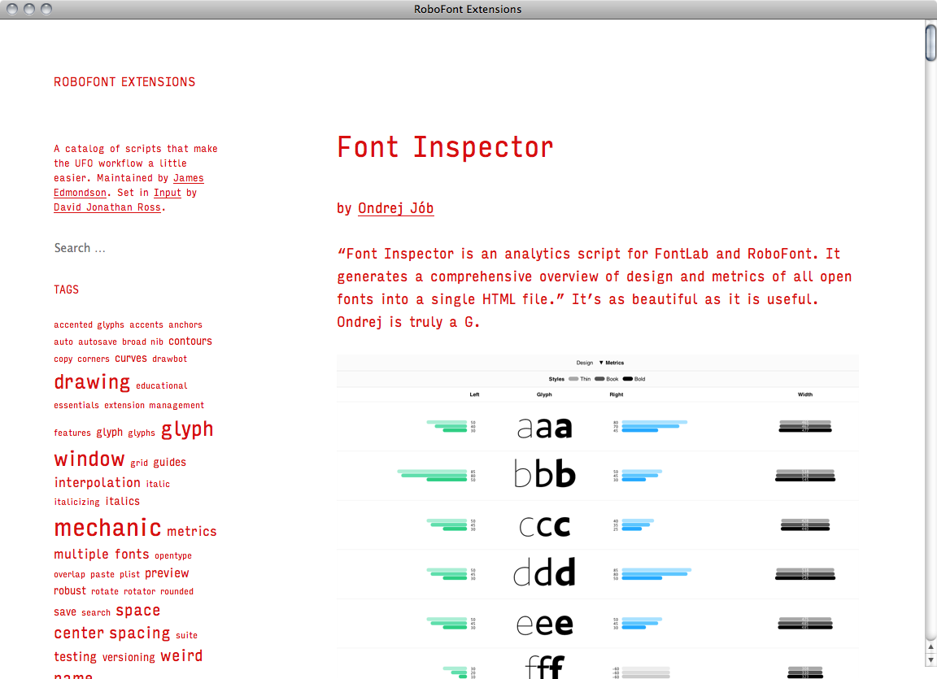Screen dimensions: 937x679
Task: Select the 'testing' tag
Action: tap(76, 657)
